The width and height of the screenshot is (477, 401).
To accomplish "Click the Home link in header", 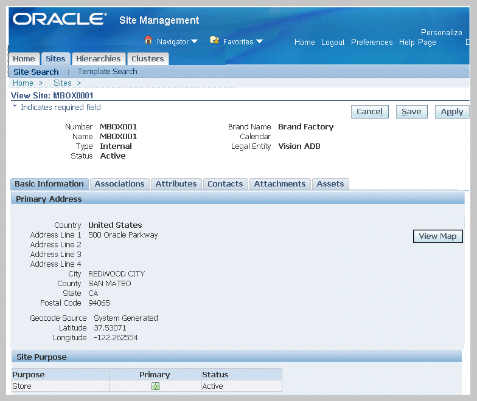I will (x=304, y=43).
